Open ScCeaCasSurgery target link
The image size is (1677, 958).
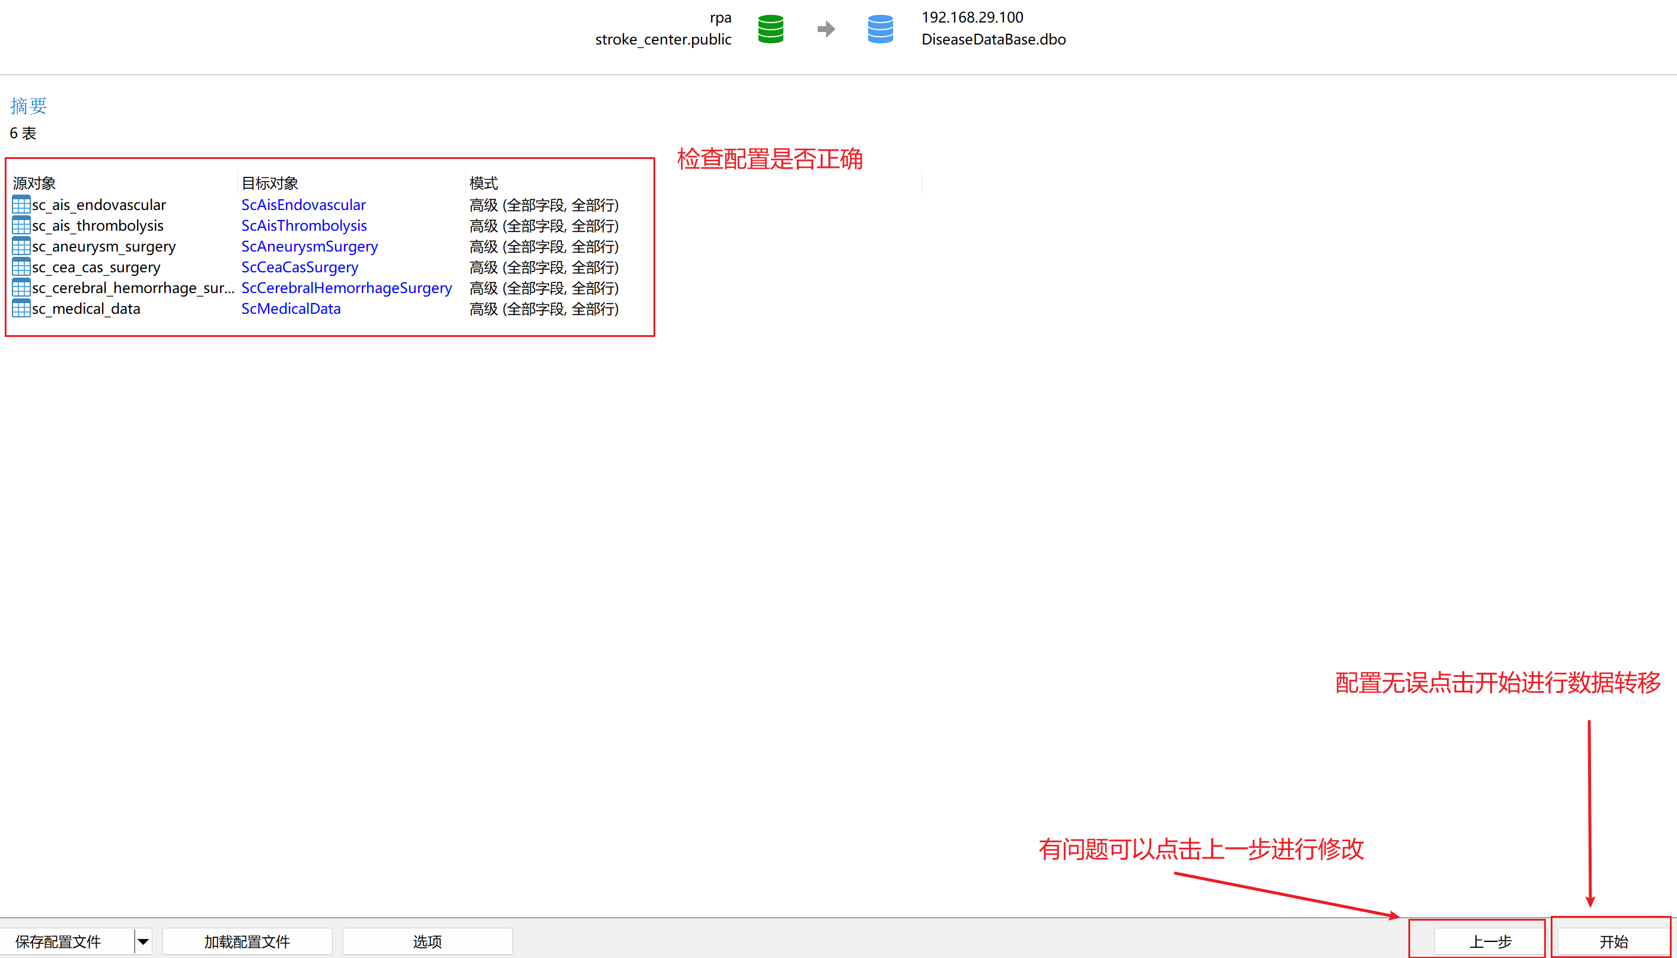click(299, 267)
